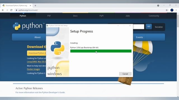Image resolution: width=179 pixels, height=100 pixels.
Task: Click the green setup progress bar
Action: coord(101,51)
